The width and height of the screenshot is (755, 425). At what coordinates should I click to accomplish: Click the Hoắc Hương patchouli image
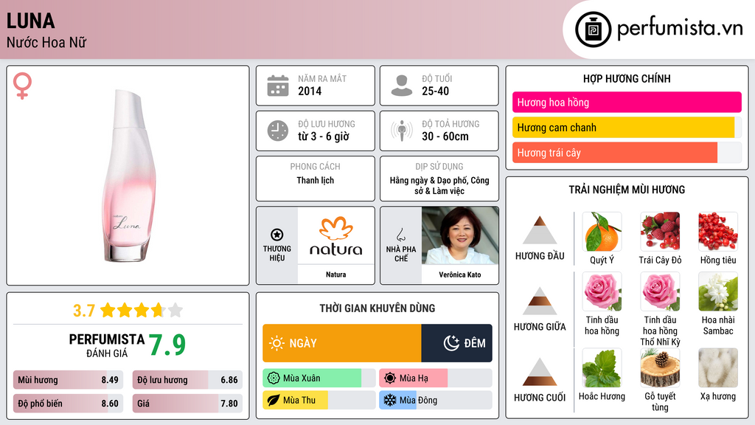pyautogui.click(x=602, y=368)
